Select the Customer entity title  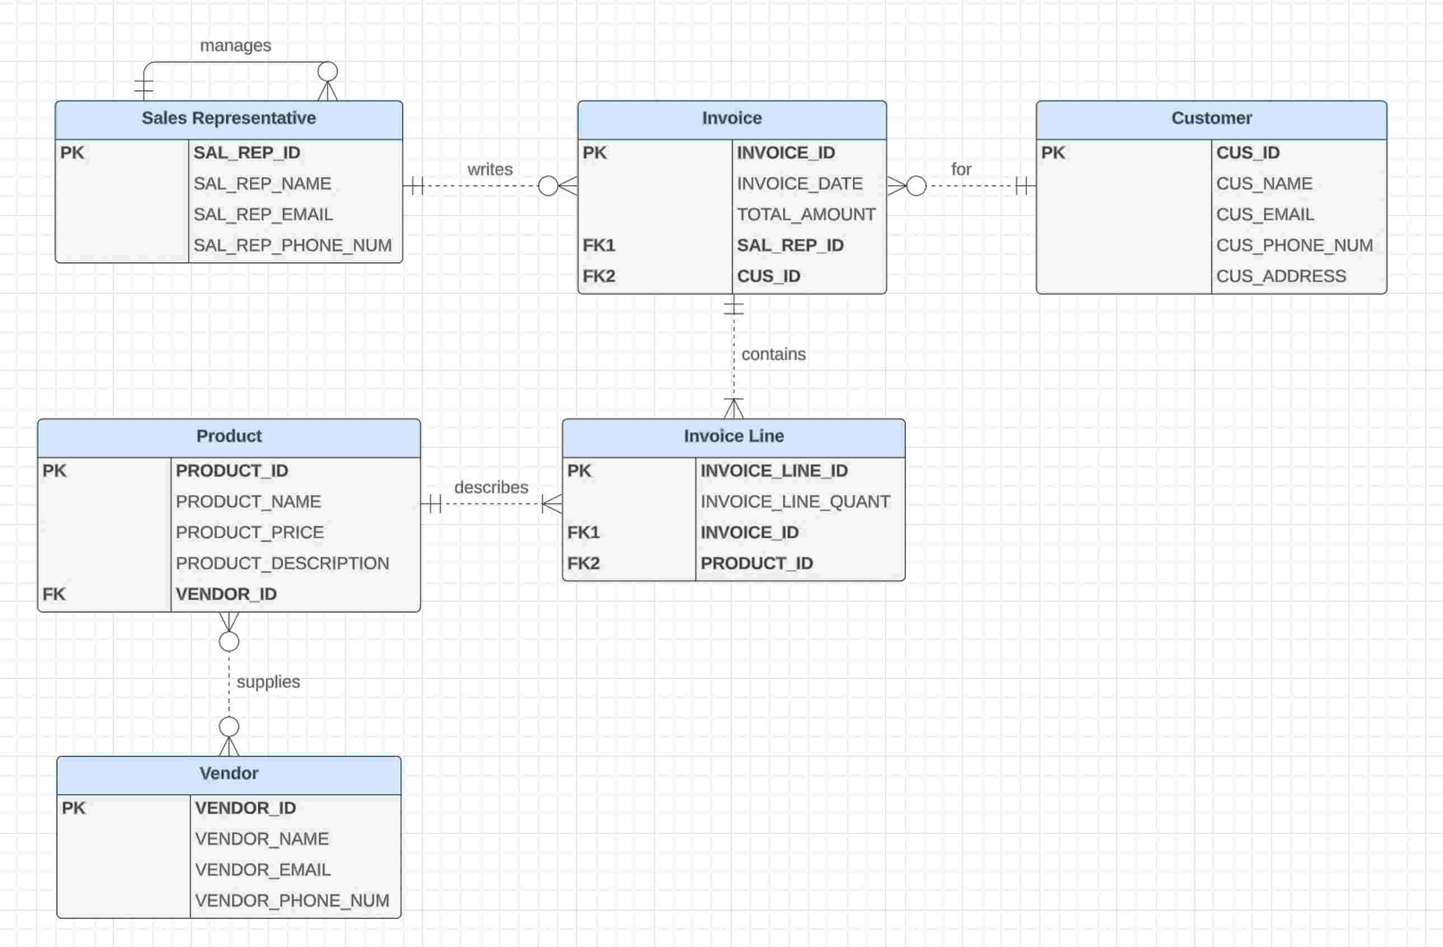point(1211,118)
